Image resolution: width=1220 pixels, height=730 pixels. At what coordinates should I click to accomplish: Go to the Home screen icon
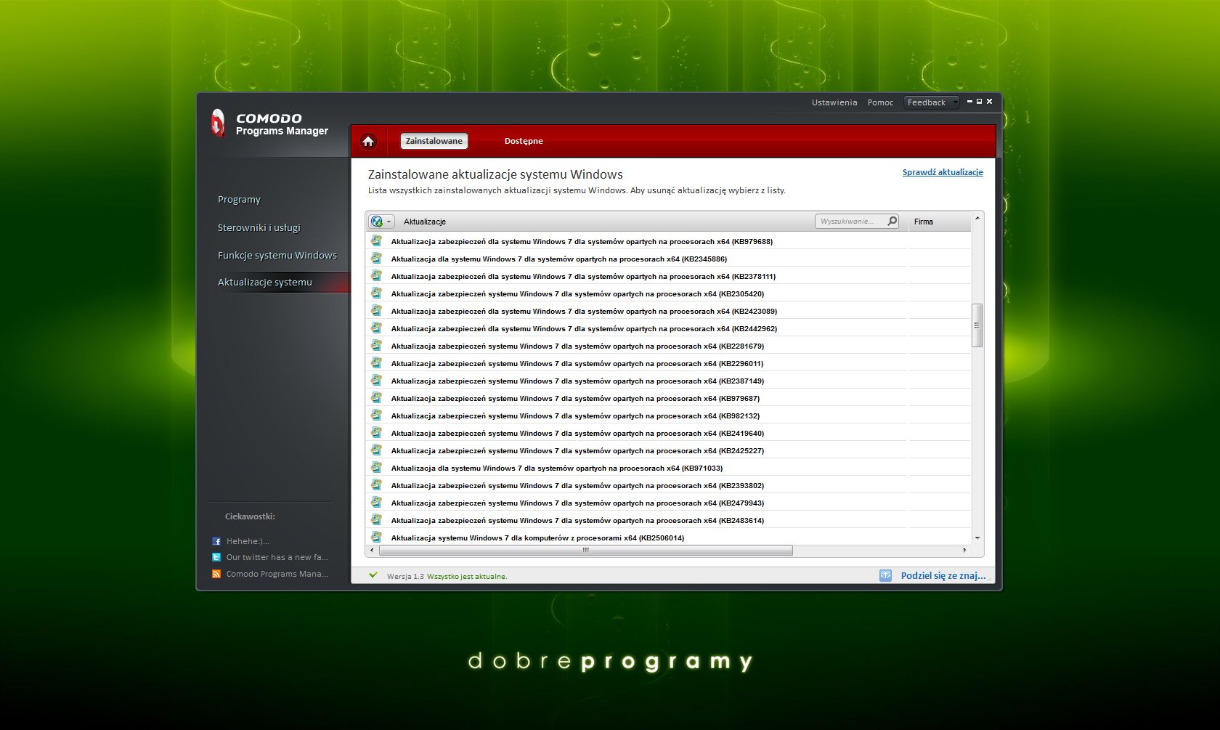click(x=368, y=141)
